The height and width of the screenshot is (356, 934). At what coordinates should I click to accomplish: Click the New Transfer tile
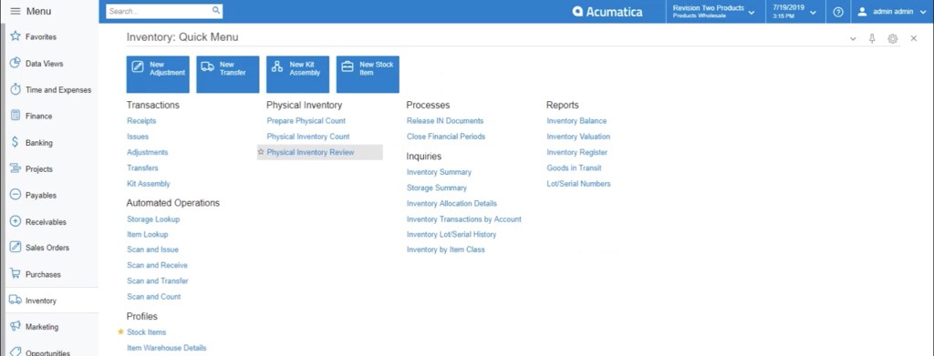(x=227, y=75)
